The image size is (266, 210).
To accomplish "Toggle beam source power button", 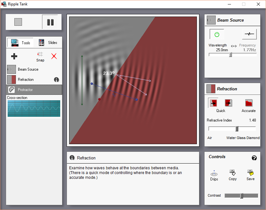I will coord(217,34).
